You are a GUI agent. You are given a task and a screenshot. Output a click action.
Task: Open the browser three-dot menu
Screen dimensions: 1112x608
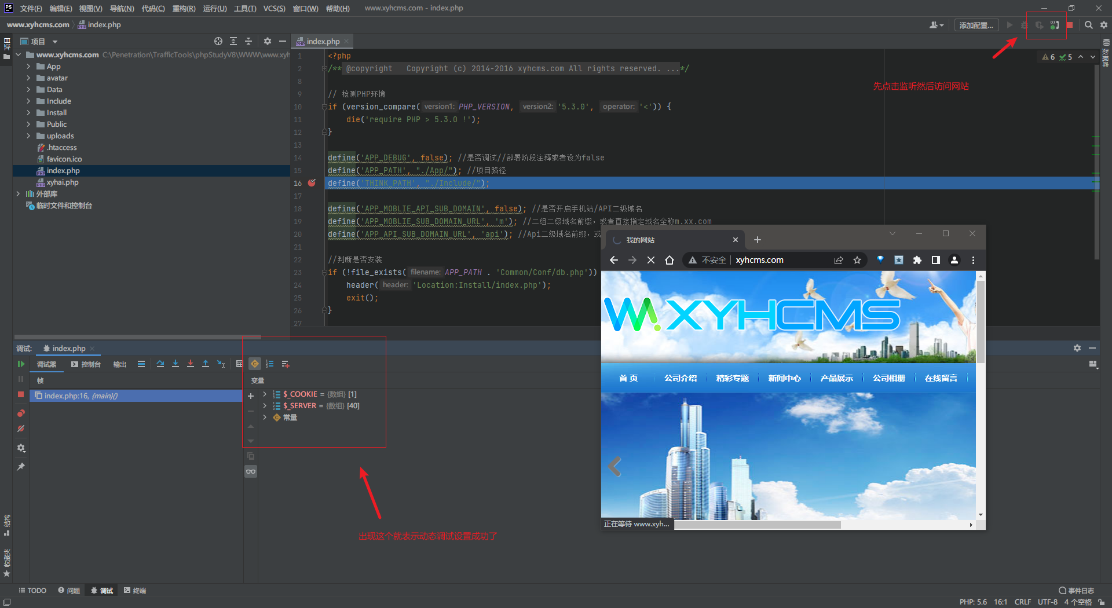[973, 260]
